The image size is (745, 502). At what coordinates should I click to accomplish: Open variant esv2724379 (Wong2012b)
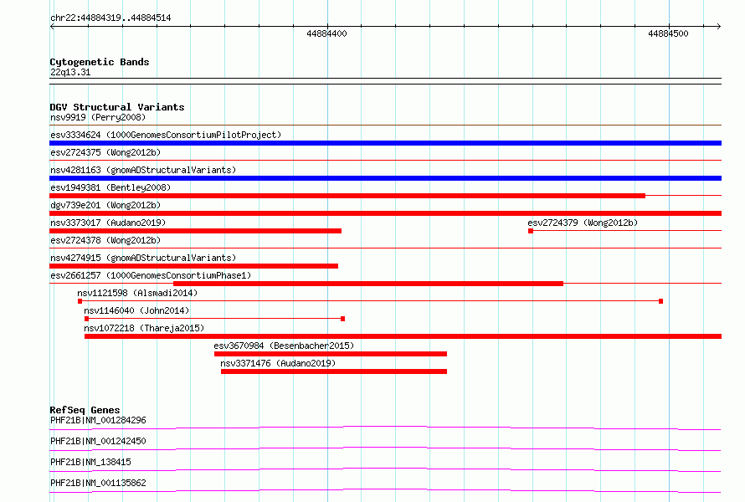tap(583, 223)
